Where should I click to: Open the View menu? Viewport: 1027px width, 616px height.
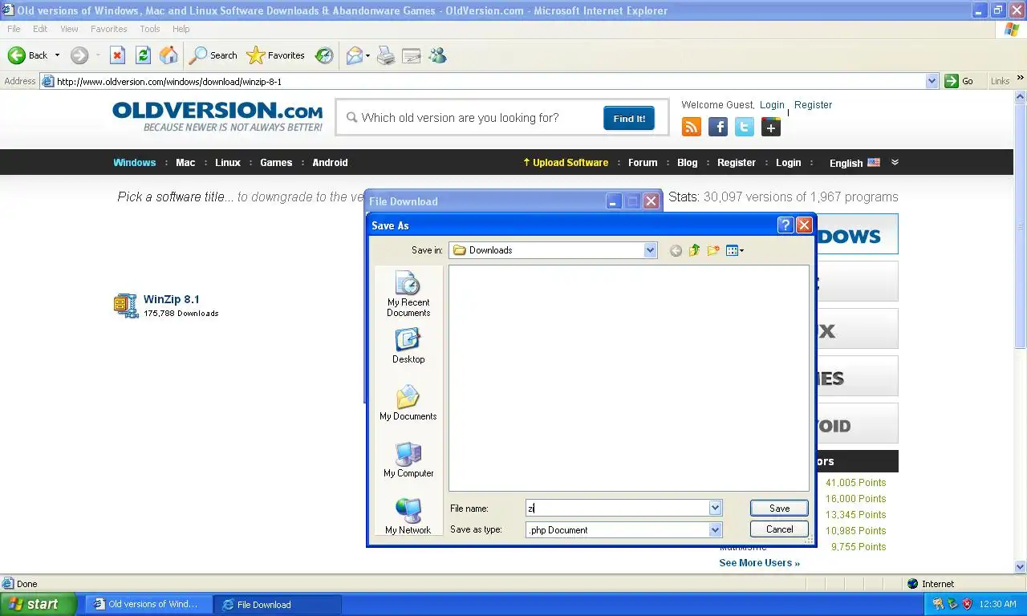pos(69,29)
